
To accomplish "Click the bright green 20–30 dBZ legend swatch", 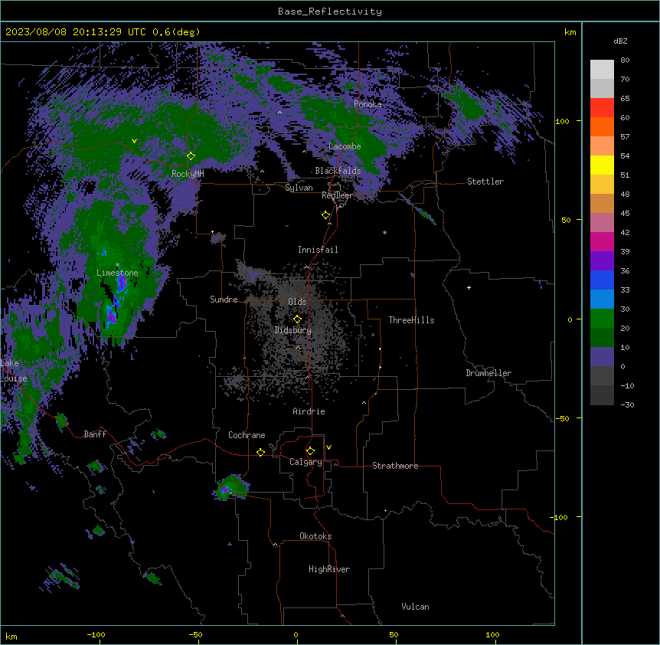I will 602,319.
